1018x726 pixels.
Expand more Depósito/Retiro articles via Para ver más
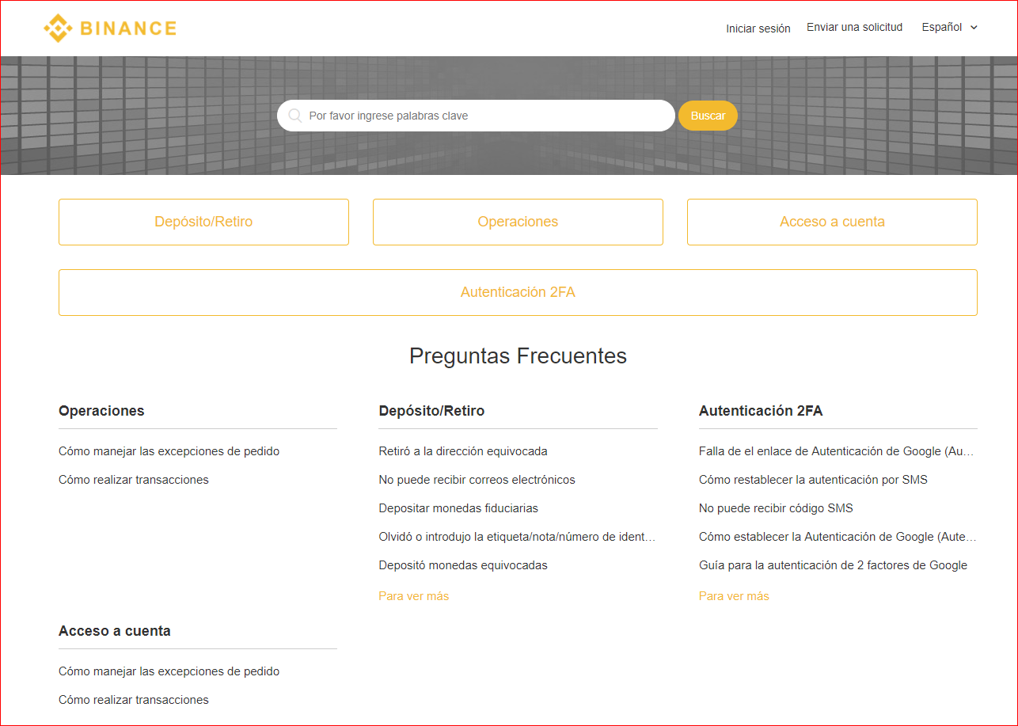[413, 595]
